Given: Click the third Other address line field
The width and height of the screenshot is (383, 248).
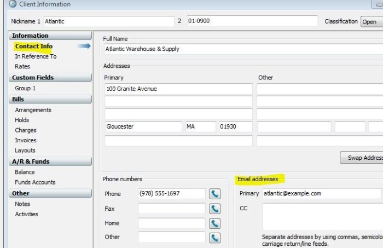Looking at the screenshot, I should click(x=320, y=114).
